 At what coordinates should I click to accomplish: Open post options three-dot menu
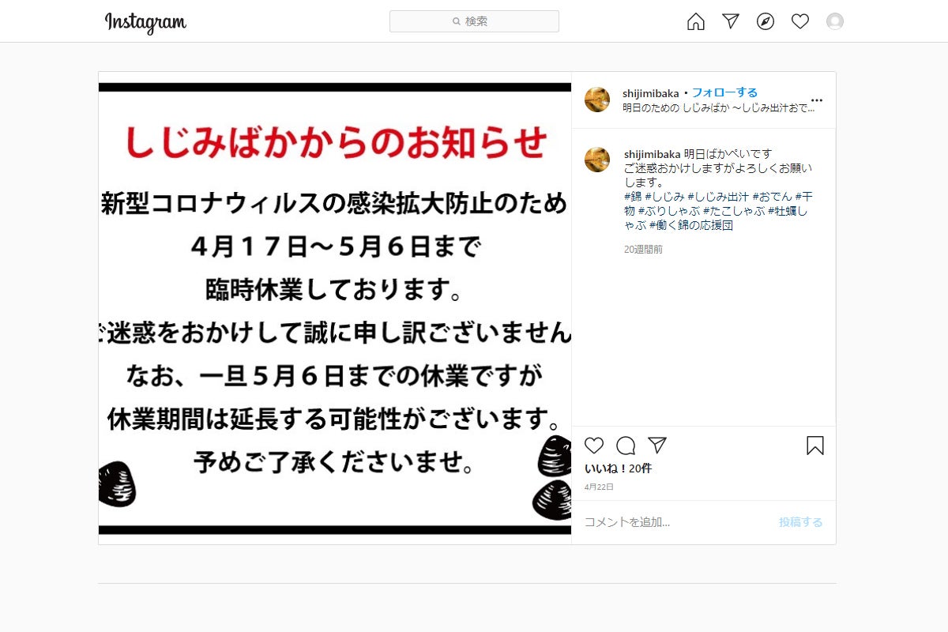coord(817,100)
